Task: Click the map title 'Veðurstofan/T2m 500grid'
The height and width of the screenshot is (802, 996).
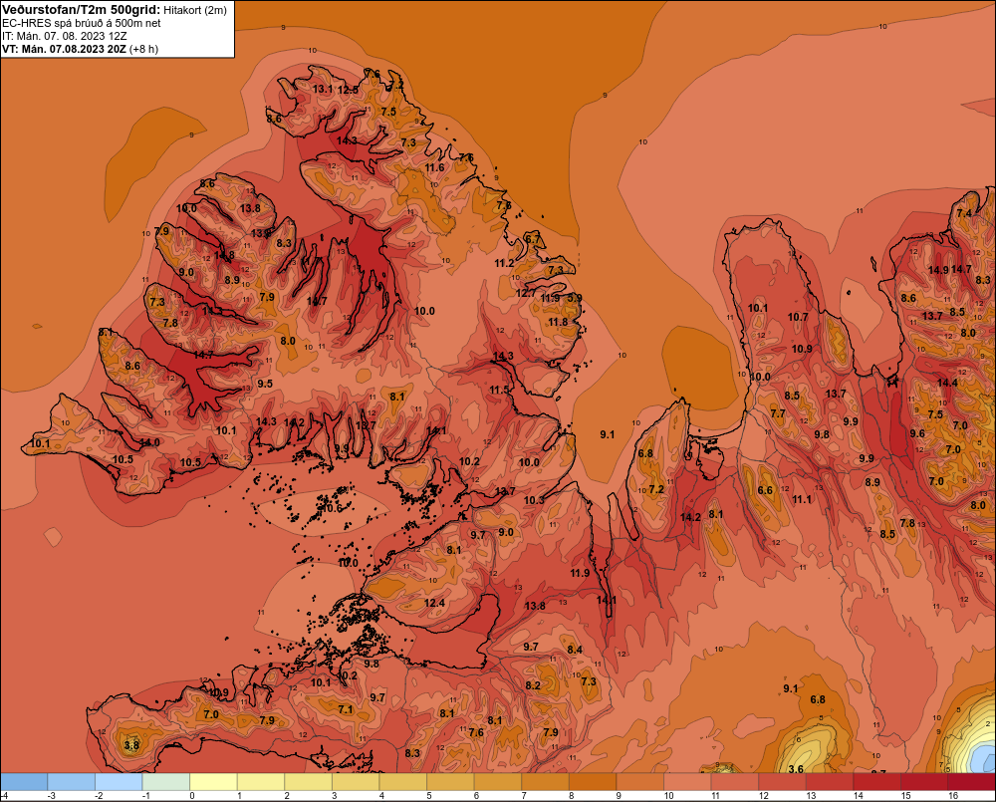Action: [81, 10]
